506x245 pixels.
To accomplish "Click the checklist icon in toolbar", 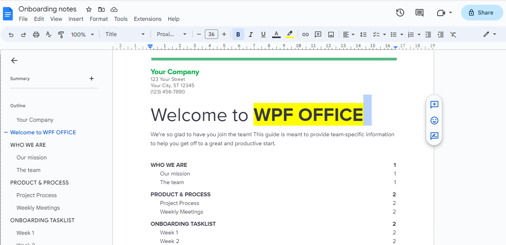I will click(x=376, y=35).
